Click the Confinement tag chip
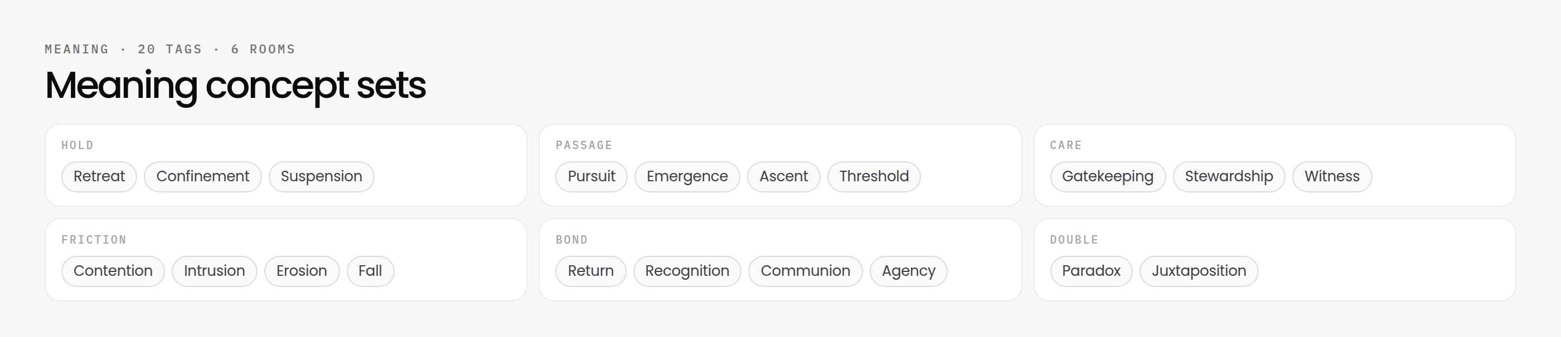This screenshot has width=1561, height=337. coord(202,176)
